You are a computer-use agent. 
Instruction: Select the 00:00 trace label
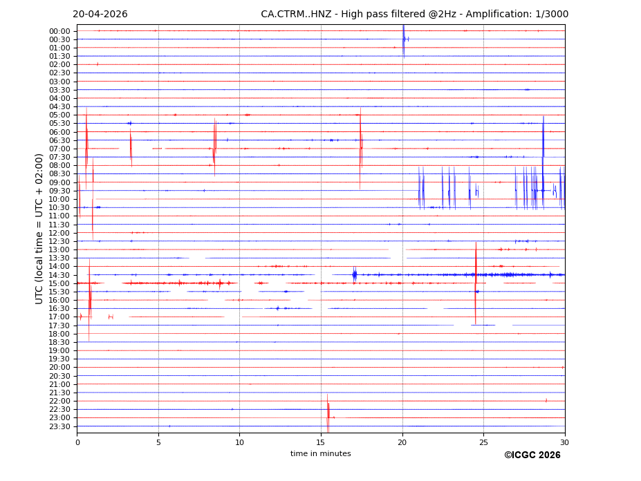coord(59,31)
